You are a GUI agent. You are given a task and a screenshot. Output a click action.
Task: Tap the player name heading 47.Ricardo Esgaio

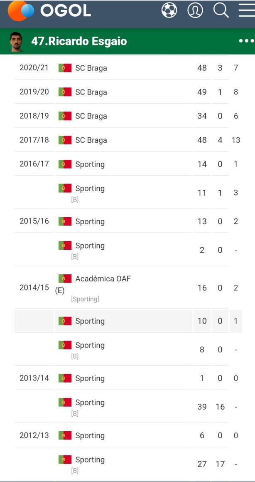[79, 41]
